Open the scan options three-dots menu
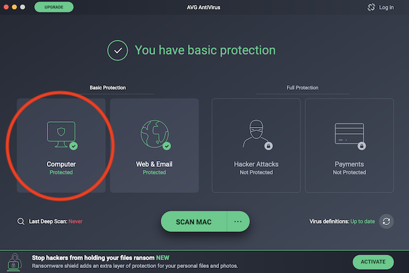This screenshot has height=273, width=409. (x=238, y=222)
